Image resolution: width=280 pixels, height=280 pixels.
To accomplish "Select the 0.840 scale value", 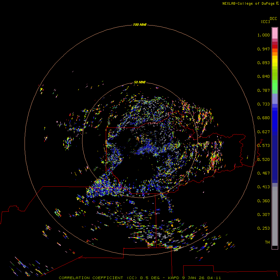I will (264, 77).
